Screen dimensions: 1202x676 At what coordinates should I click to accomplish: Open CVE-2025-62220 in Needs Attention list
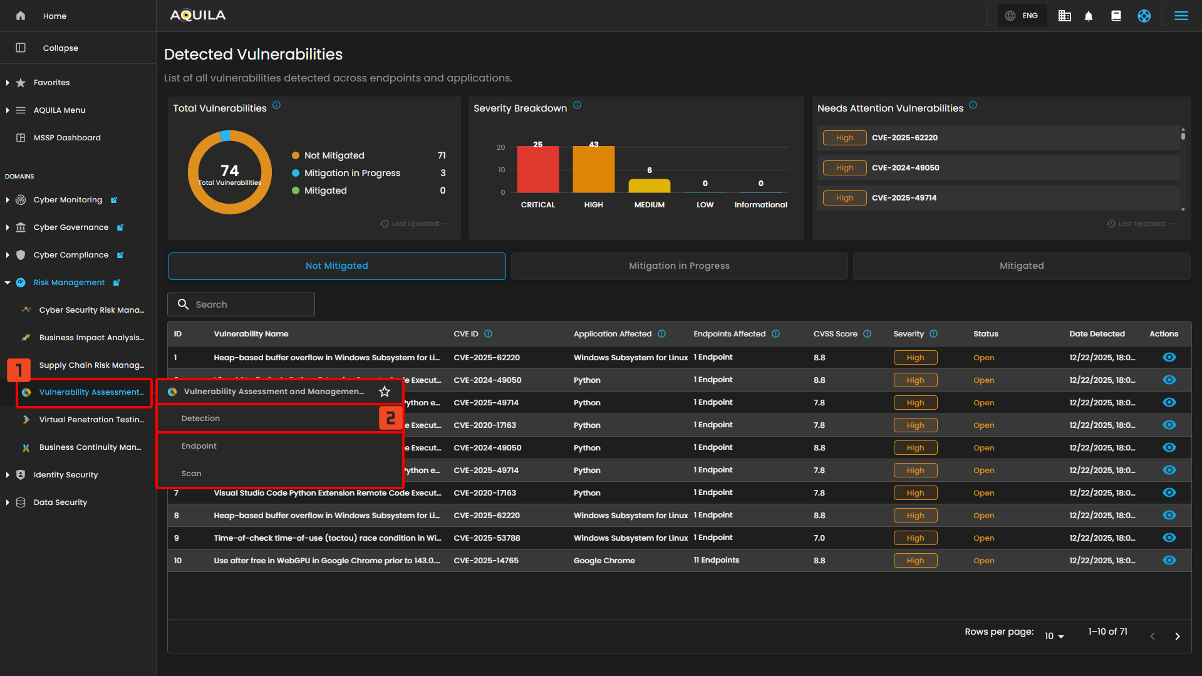[x=904, y=138]
